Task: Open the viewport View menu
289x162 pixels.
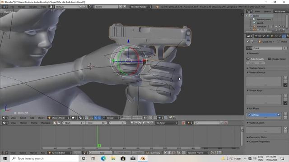Action: coord(13,118)
